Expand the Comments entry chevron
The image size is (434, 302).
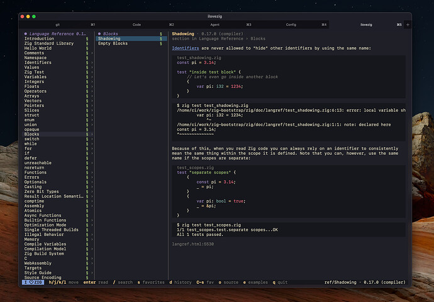tap(92, 53)
